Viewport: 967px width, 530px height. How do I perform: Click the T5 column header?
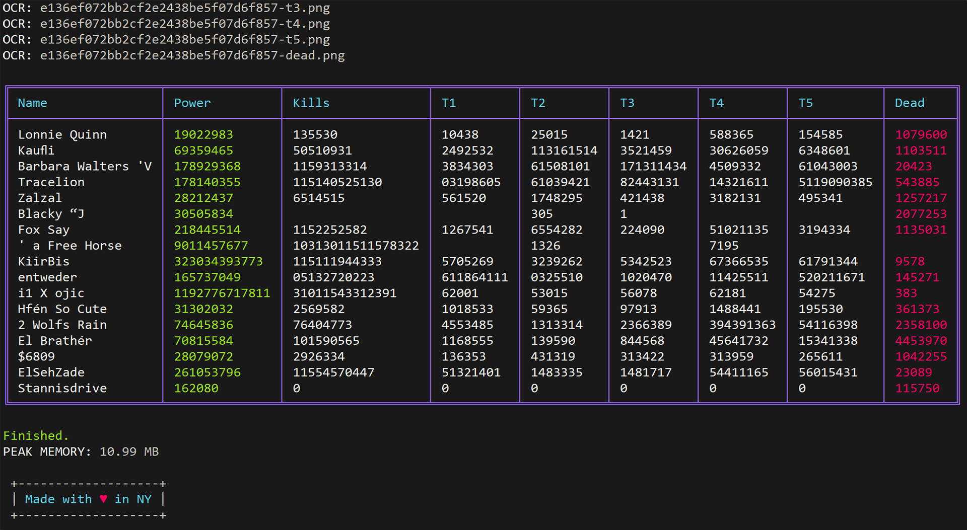(x=805, y=103)
